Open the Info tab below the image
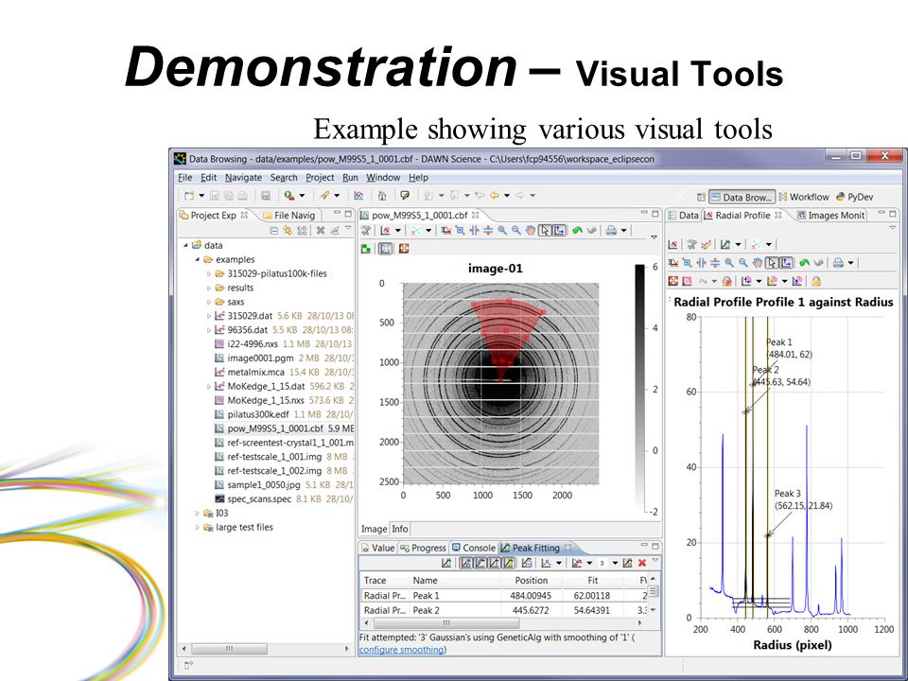This screenshot has width=908, height=681. click(x=399, y=529)
